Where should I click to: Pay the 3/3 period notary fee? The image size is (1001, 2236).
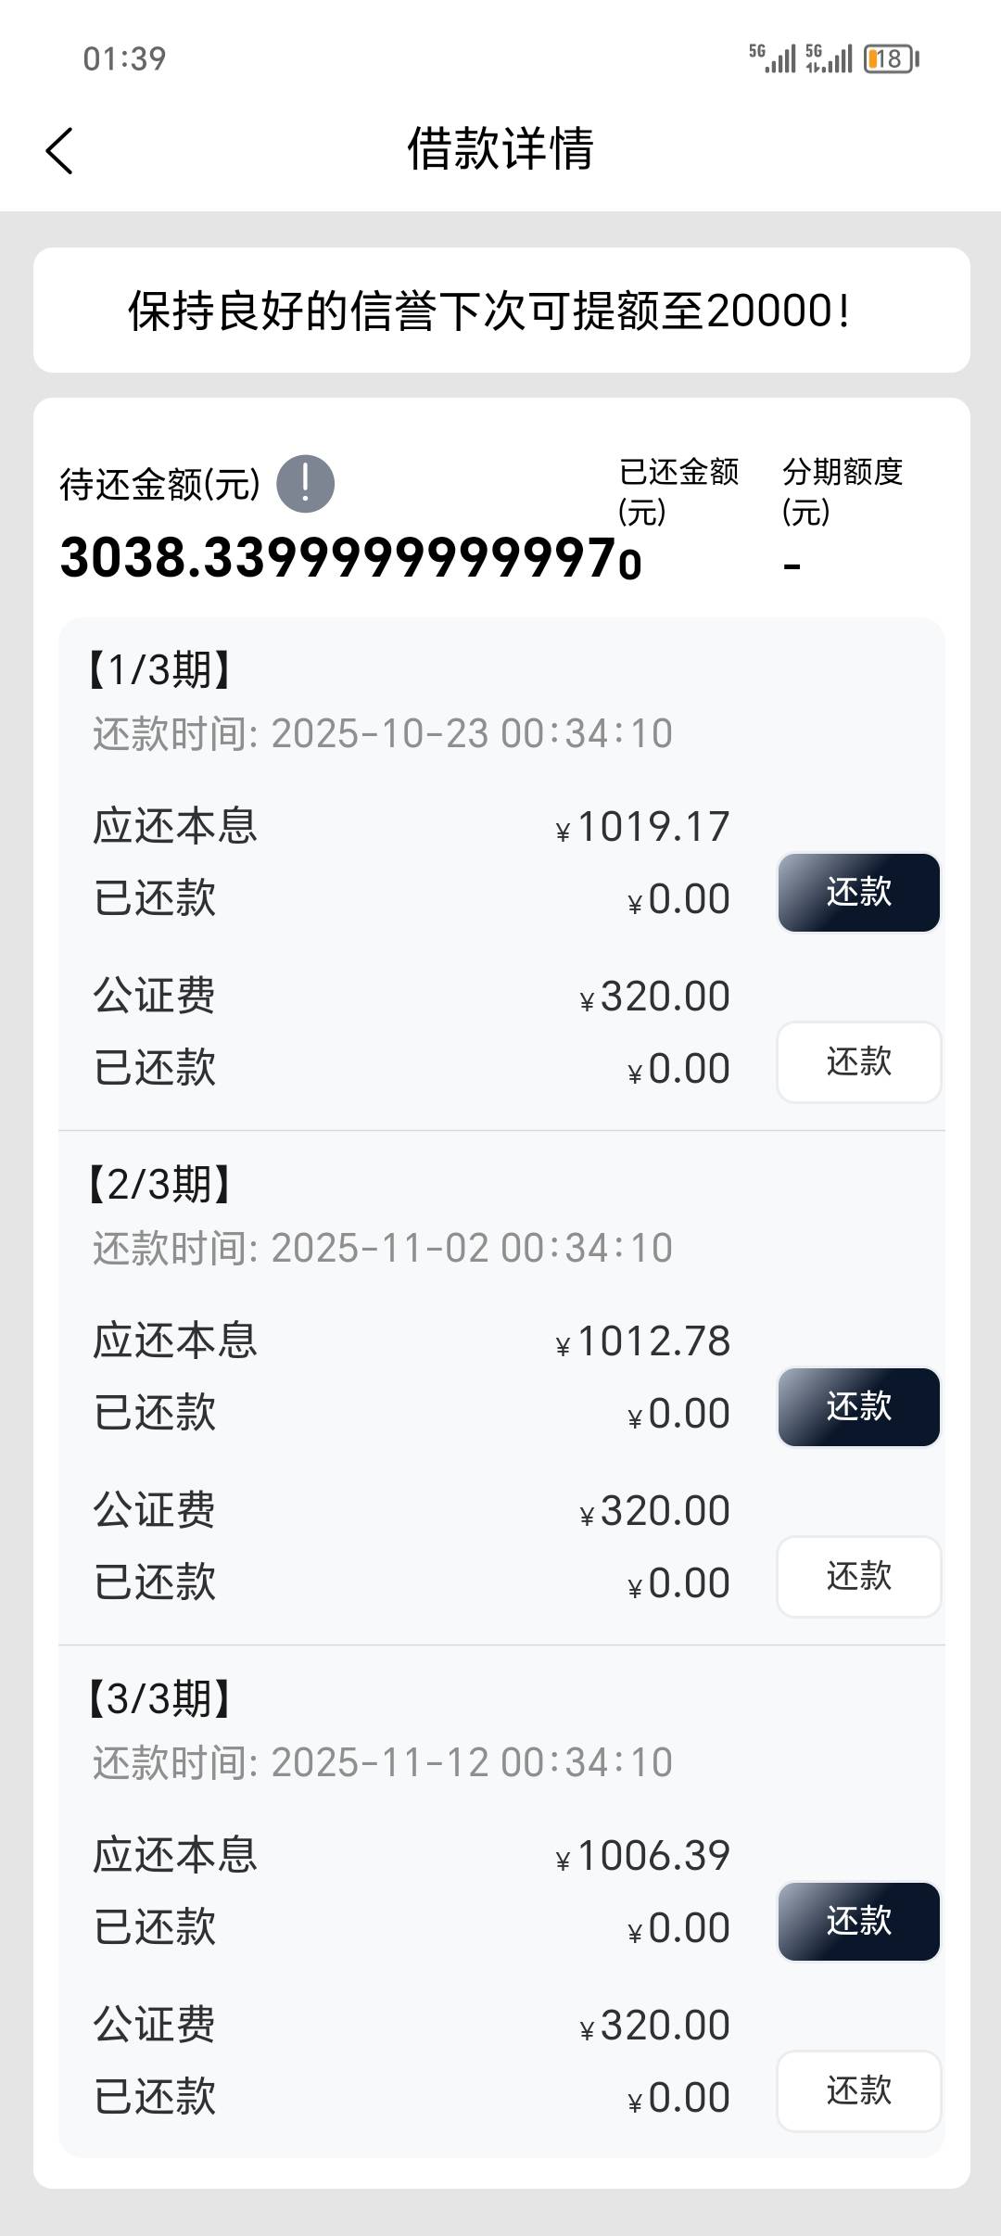click(x=858, y=2091)
